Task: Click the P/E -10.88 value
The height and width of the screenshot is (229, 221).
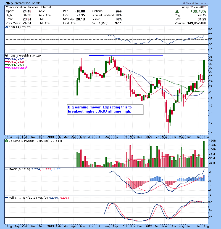Action: pos(80,11)
